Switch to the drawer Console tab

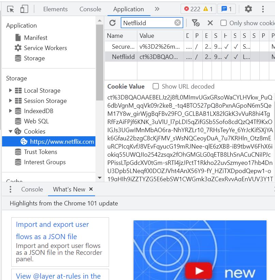pos(32,189)
